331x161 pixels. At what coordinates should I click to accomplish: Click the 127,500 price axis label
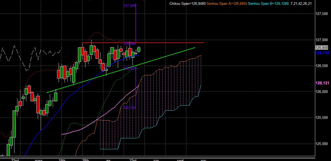click(322, 14)
